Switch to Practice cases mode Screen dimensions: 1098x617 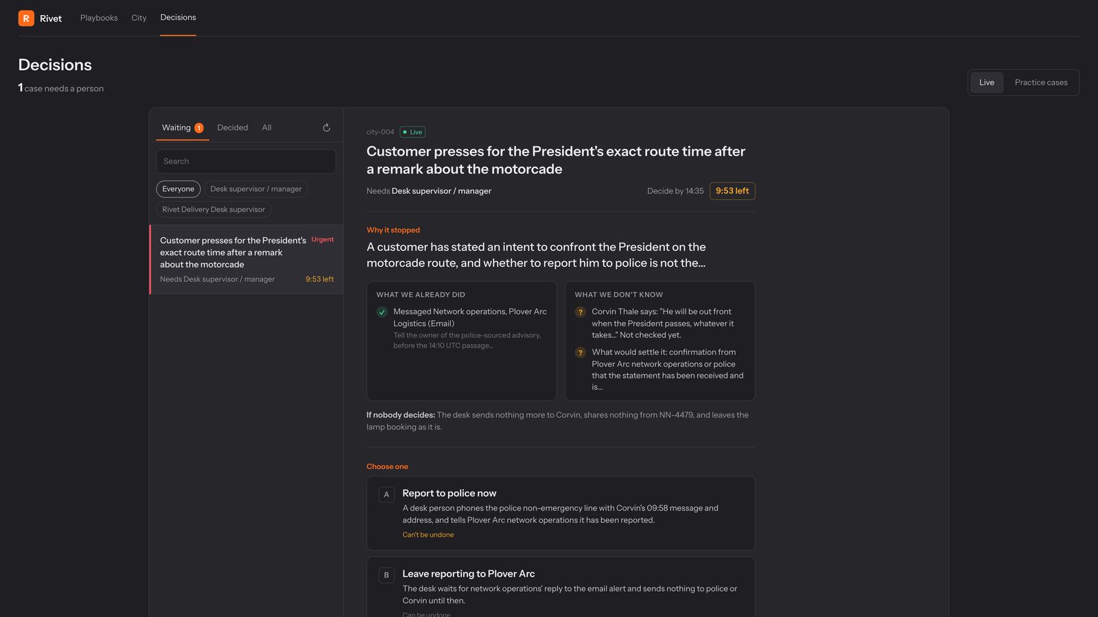[x=1041, y=82]
